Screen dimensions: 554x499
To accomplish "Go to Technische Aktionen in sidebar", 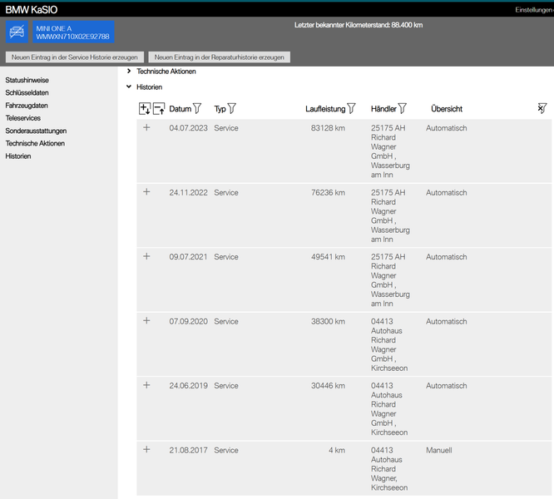I will [x=35, y=143].
